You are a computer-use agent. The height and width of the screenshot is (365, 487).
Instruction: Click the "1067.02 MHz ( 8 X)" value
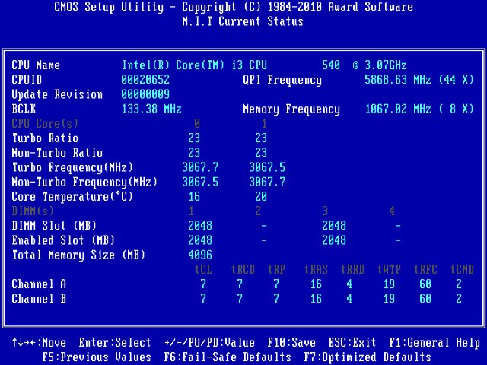point(419,109)
